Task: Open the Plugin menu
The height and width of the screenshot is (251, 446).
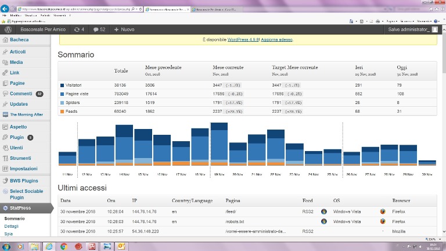Action: point(17,137)
